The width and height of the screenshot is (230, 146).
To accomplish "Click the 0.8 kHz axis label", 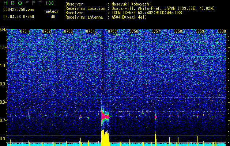I will tap(3, 102).
